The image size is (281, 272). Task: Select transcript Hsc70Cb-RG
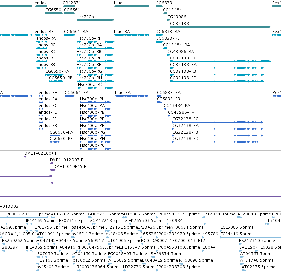[89, 71]
